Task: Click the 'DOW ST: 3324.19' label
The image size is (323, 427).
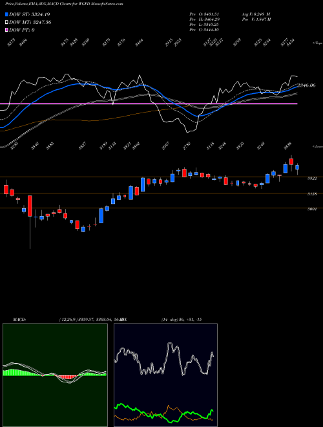Action: pyautogui.click(x=29, y=14)
